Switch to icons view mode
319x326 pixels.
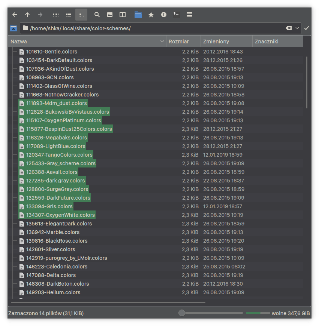(x=56, y=15)
